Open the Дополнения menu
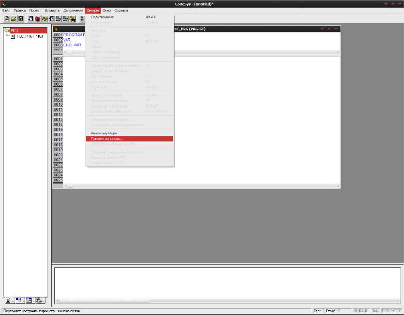404x315 pixels. (x=73, y=10)
